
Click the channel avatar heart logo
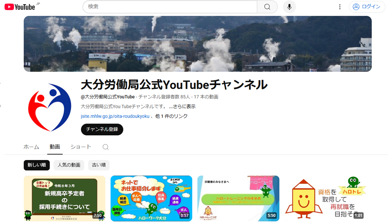pyautogui.click(x=50, y=107)
